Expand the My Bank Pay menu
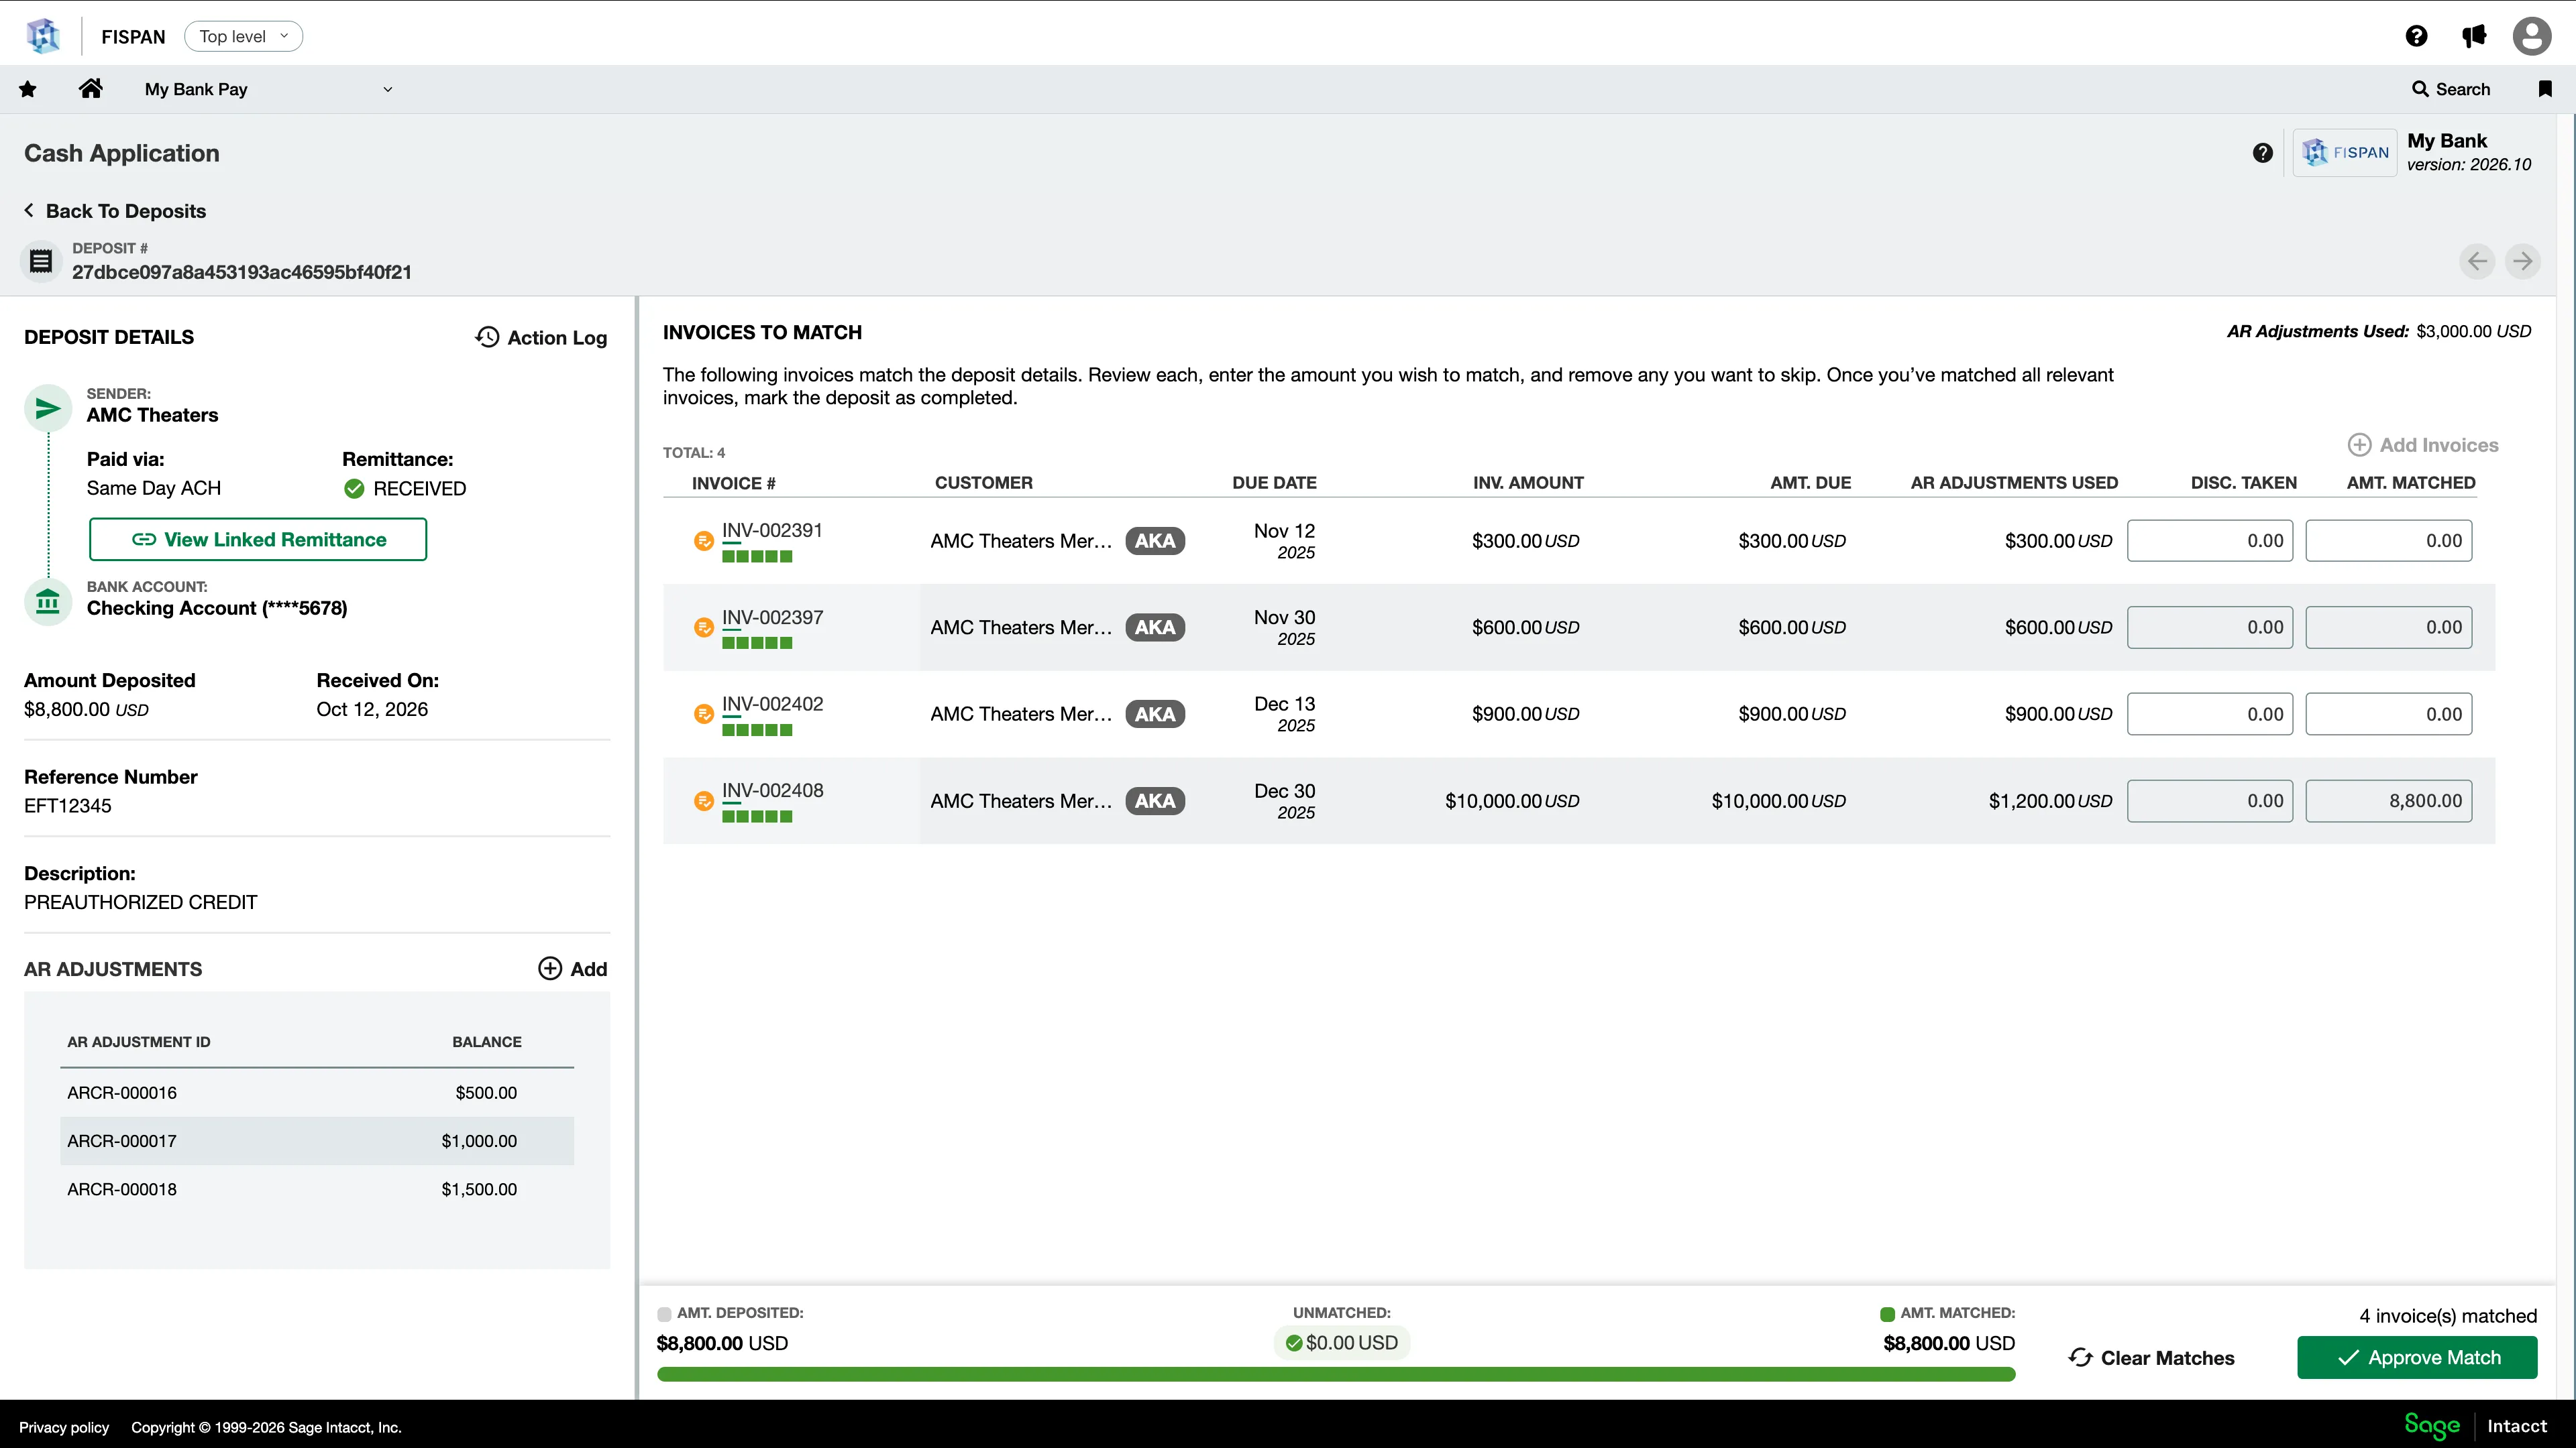Viewport: 2576px width, 1448px height. pyautogui.click(x=268, y=89)
